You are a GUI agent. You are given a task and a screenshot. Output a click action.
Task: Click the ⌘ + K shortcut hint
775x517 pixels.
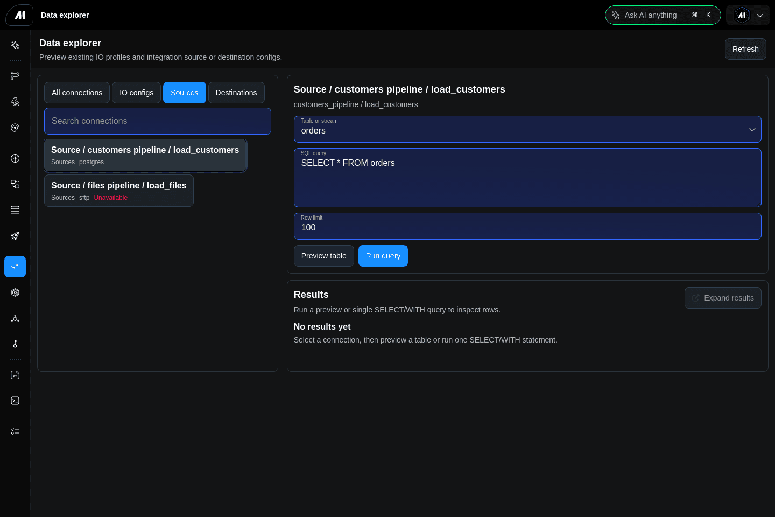(701, 15)
